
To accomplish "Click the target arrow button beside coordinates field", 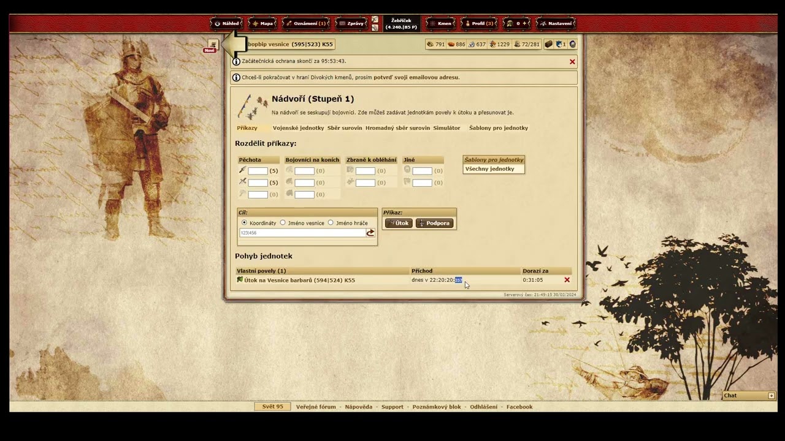I will click(x=370, y=233).
